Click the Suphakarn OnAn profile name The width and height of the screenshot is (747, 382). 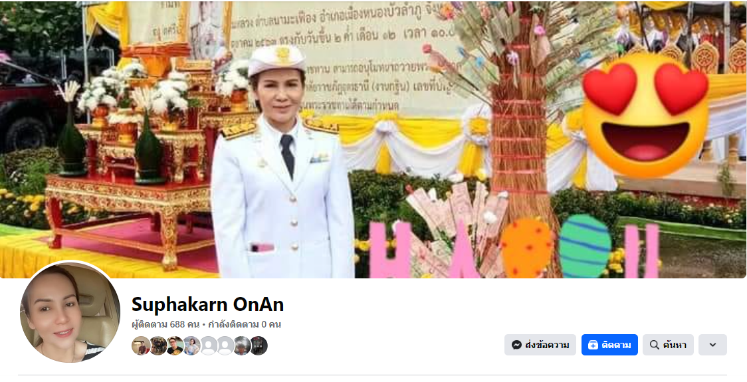coord(208,304)
